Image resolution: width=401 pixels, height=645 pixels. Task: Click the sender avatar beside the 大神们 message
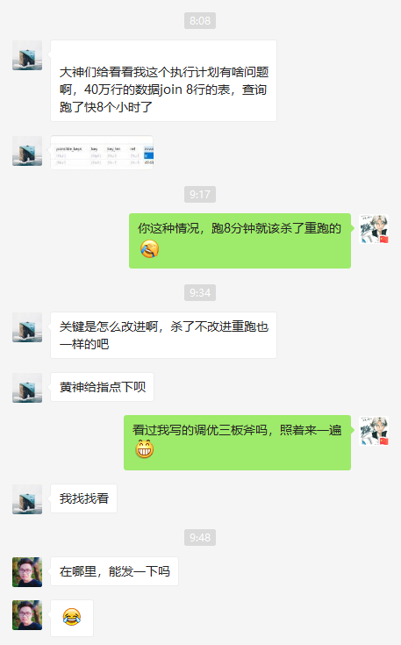27,55
